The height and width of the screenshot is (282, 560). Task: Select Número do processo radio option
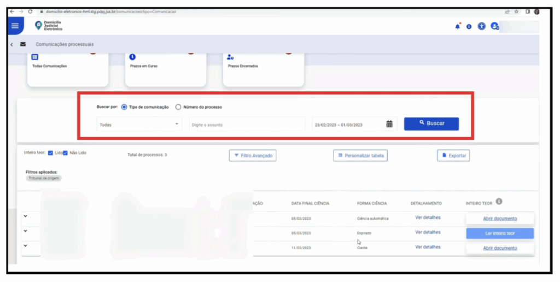[178, 107]
